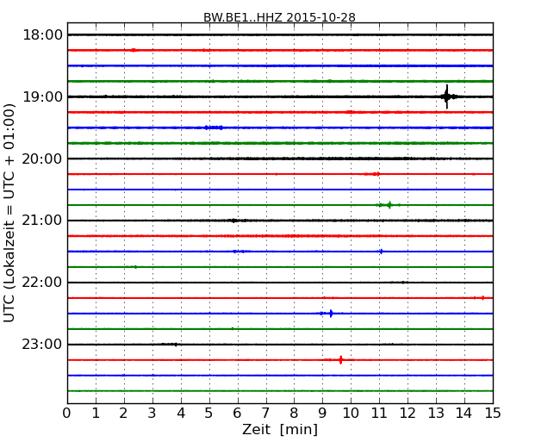Click the Zeit [min] axis label
The height and width of the screenshot is (448, 560).
pos(280,429)
